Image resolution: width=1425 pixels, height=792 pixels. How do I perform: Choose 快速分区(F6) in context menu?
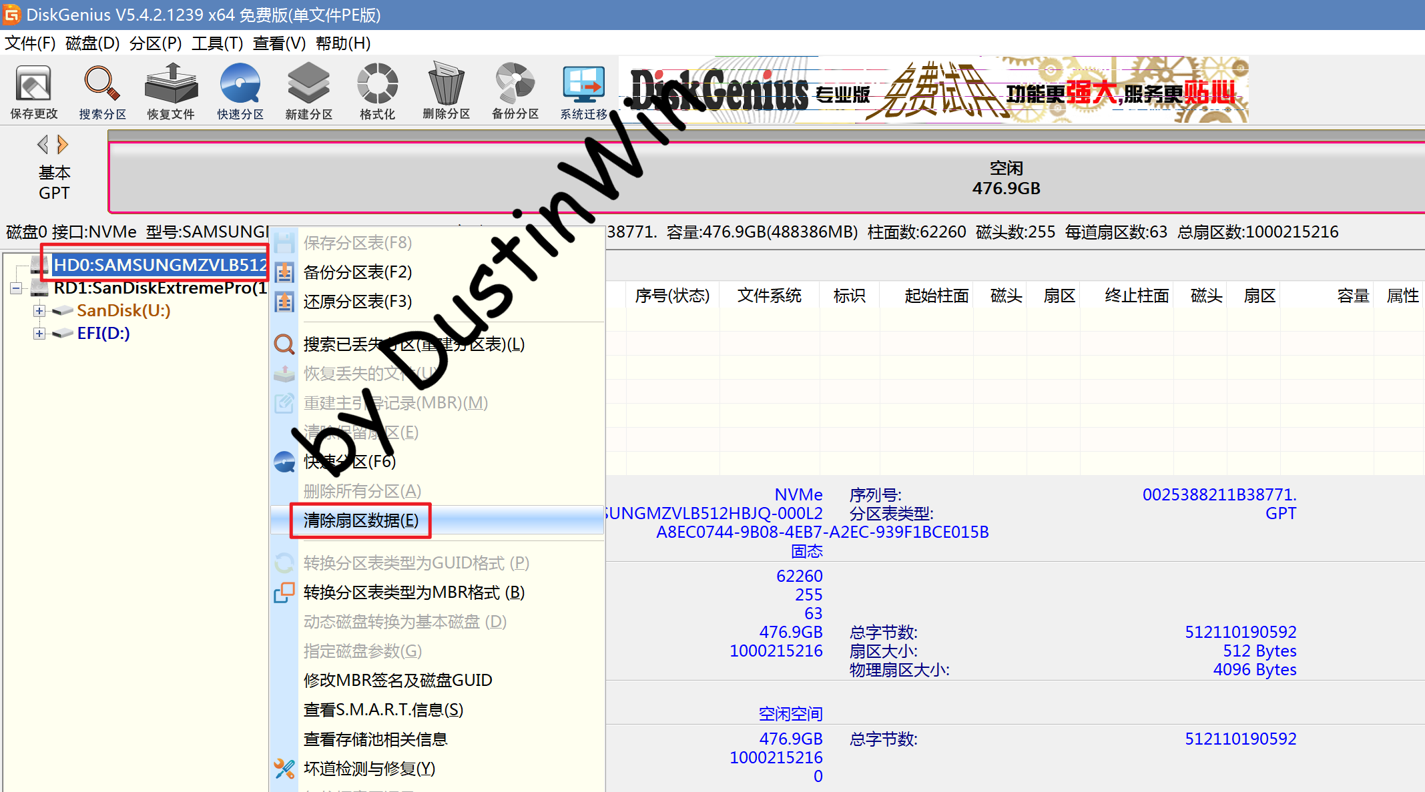(437, 462)
